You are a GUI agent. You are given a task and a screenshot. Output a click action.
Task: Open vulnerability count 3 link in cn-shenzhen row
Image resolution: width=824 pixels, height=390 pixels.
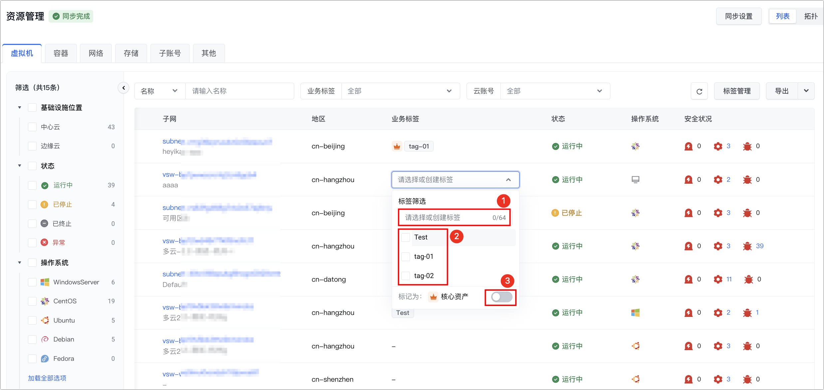coord(728,379)
